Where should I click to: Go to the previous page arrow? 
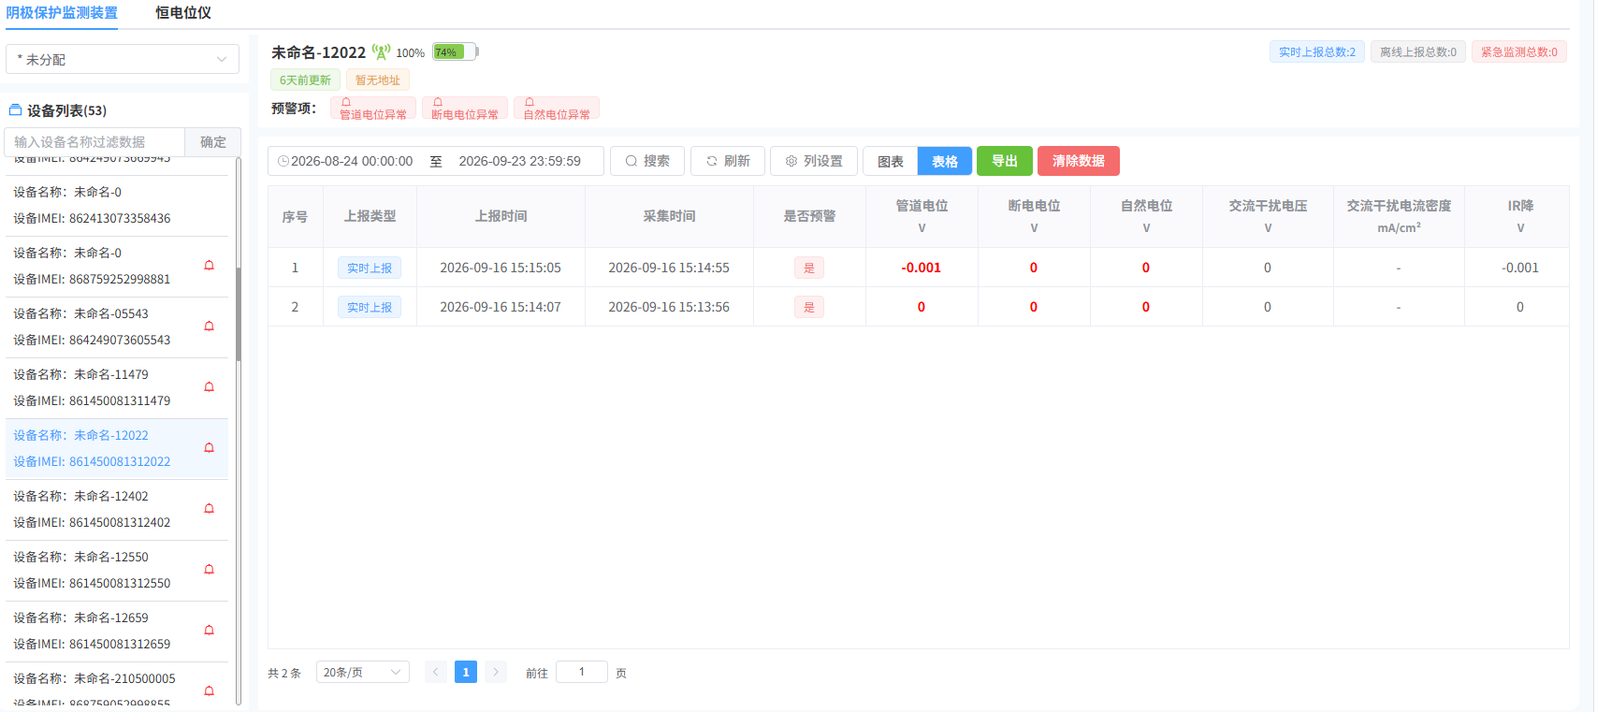click(x=436, y=672)
